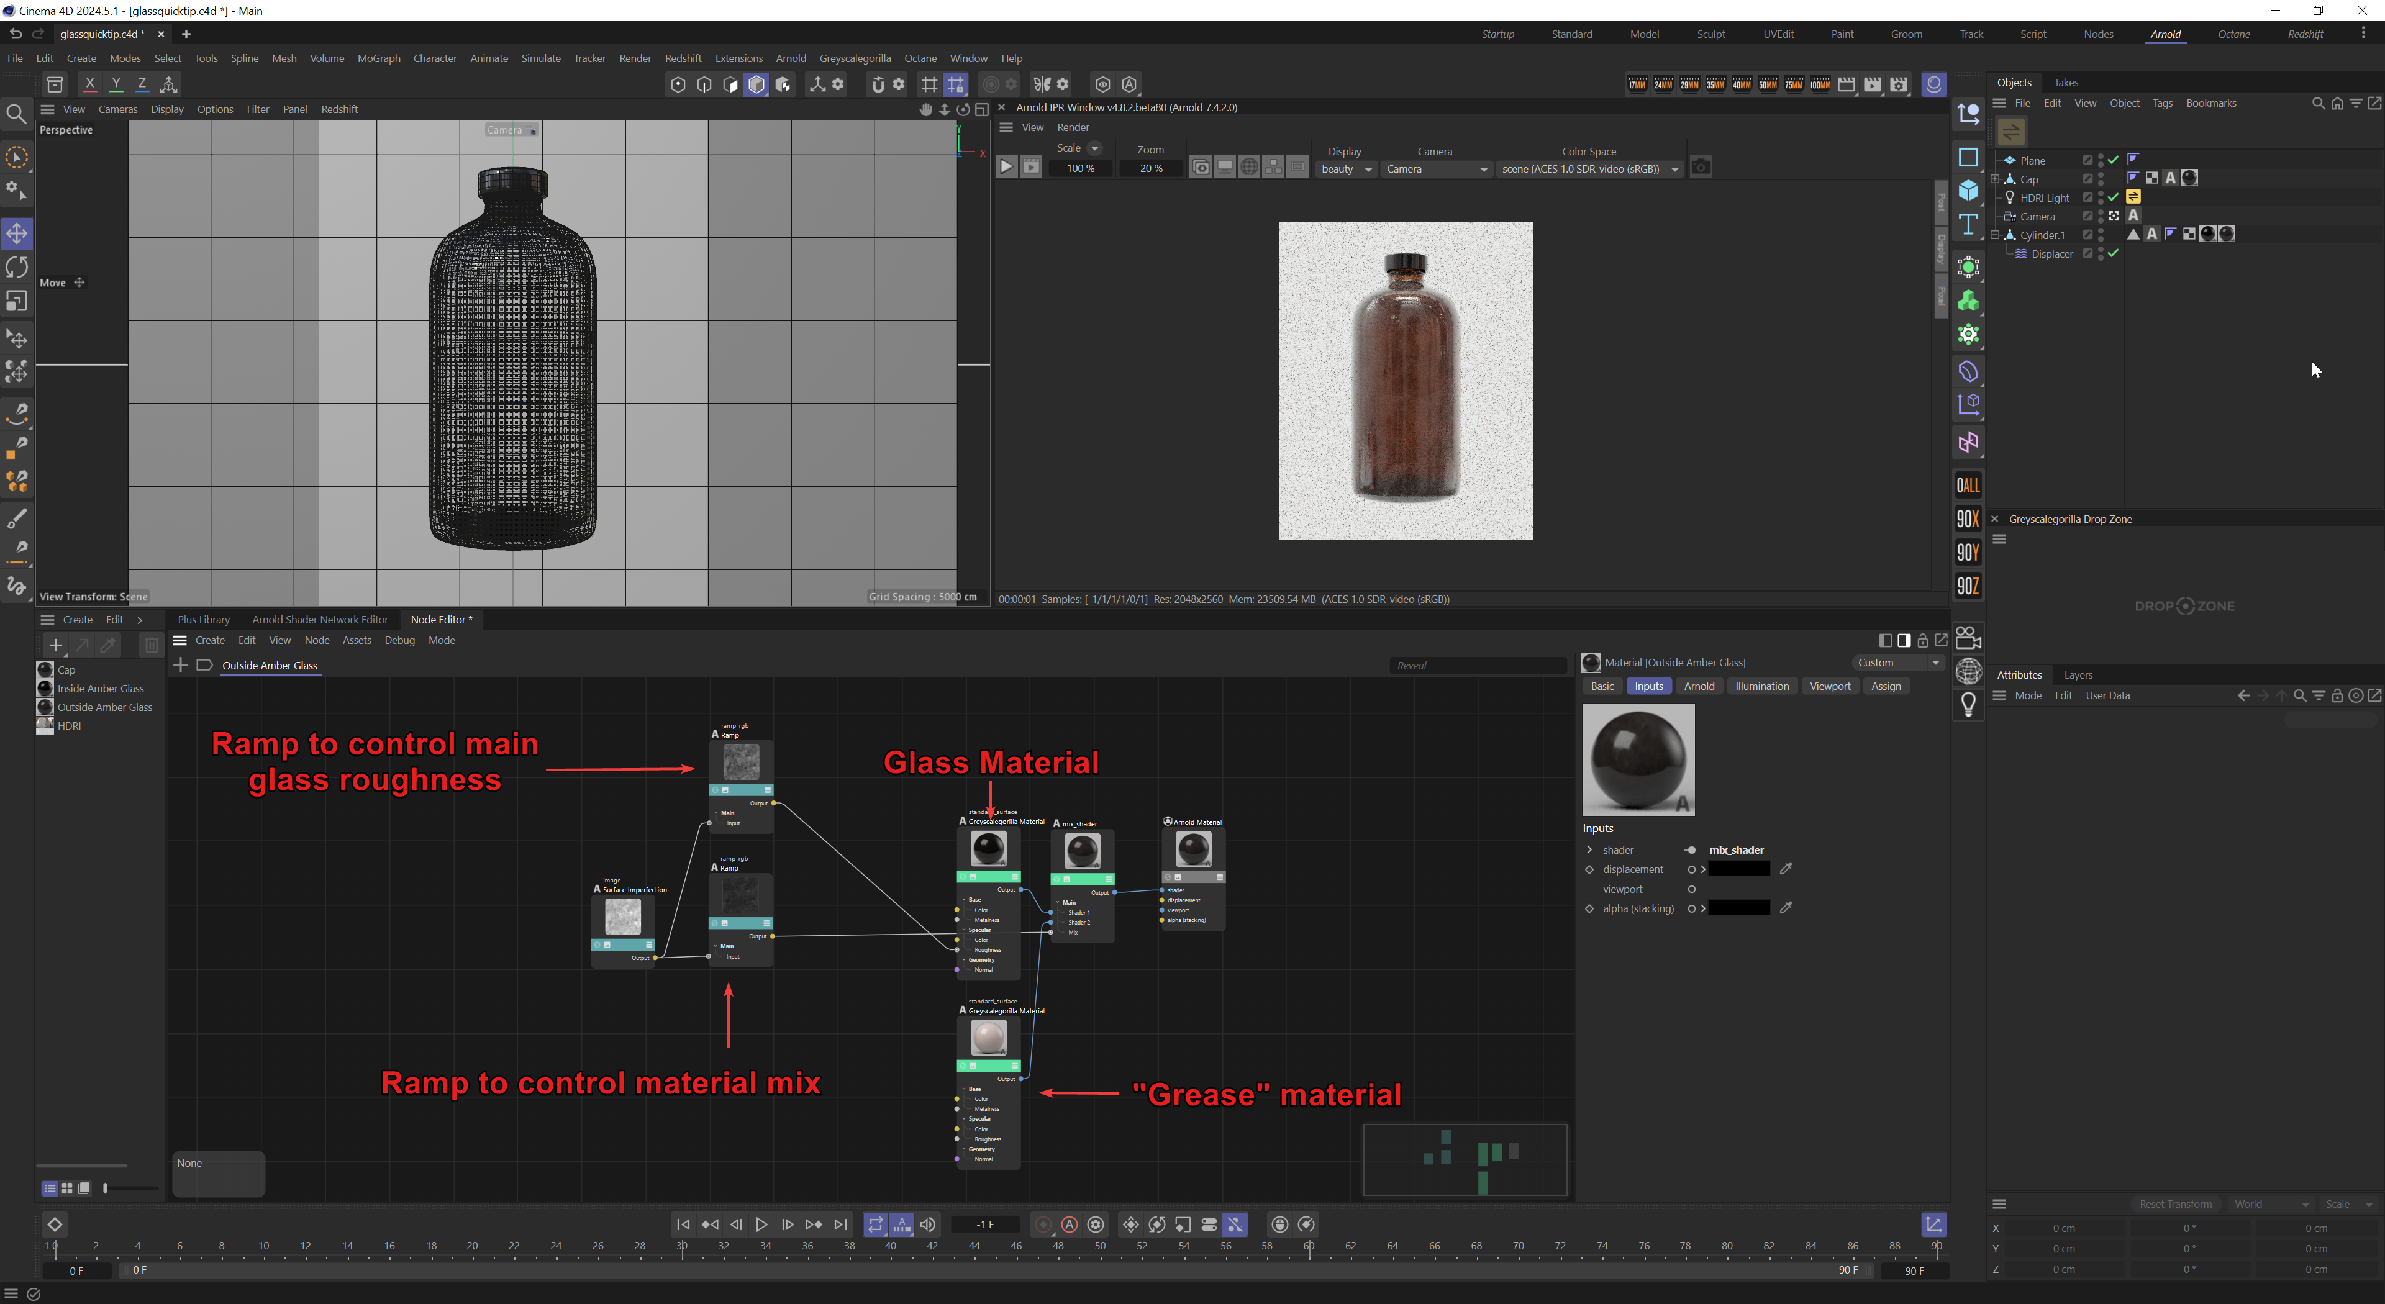Viewport: 2385px width, 1304px height.
Task: Click the 90X rotation shortcut icon
Action: pos(1968,519)
